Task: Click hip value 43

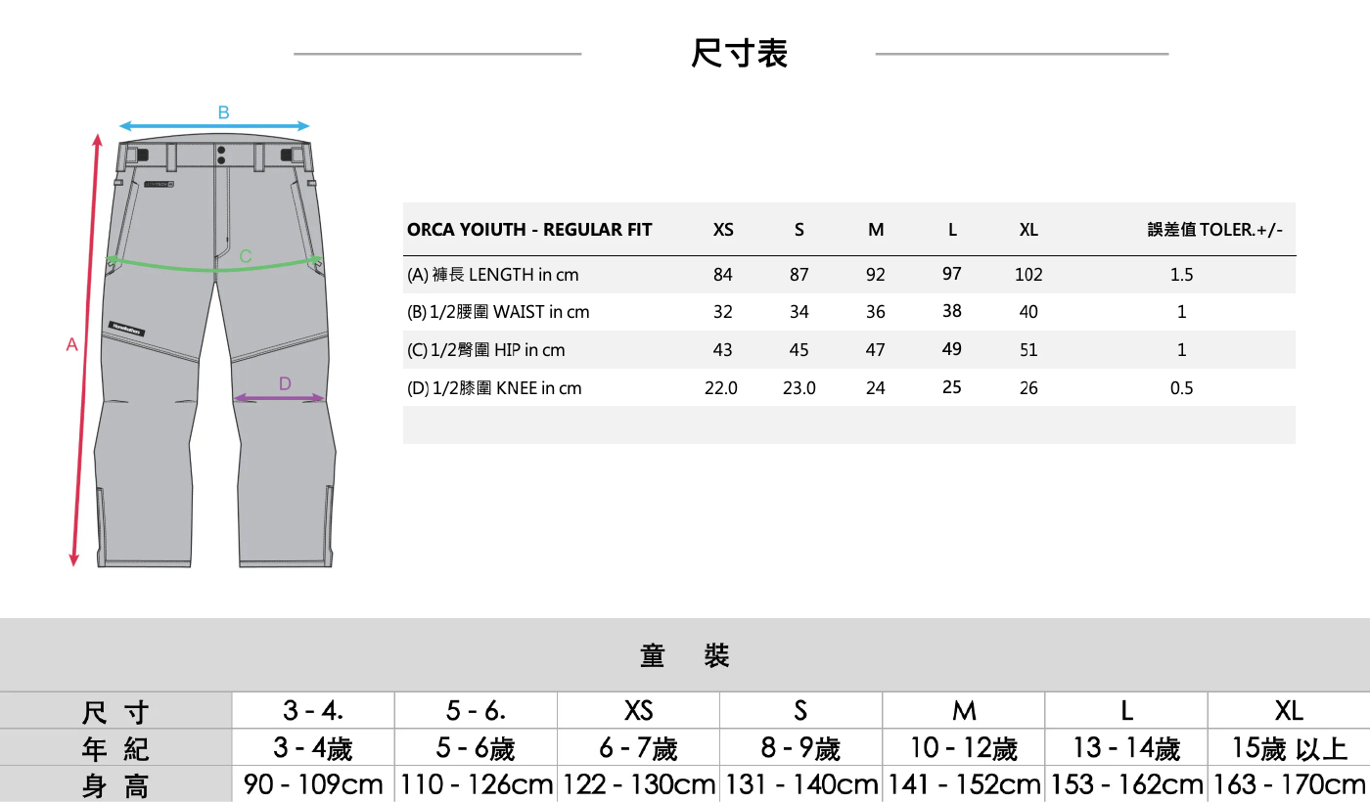Action: 723,350
